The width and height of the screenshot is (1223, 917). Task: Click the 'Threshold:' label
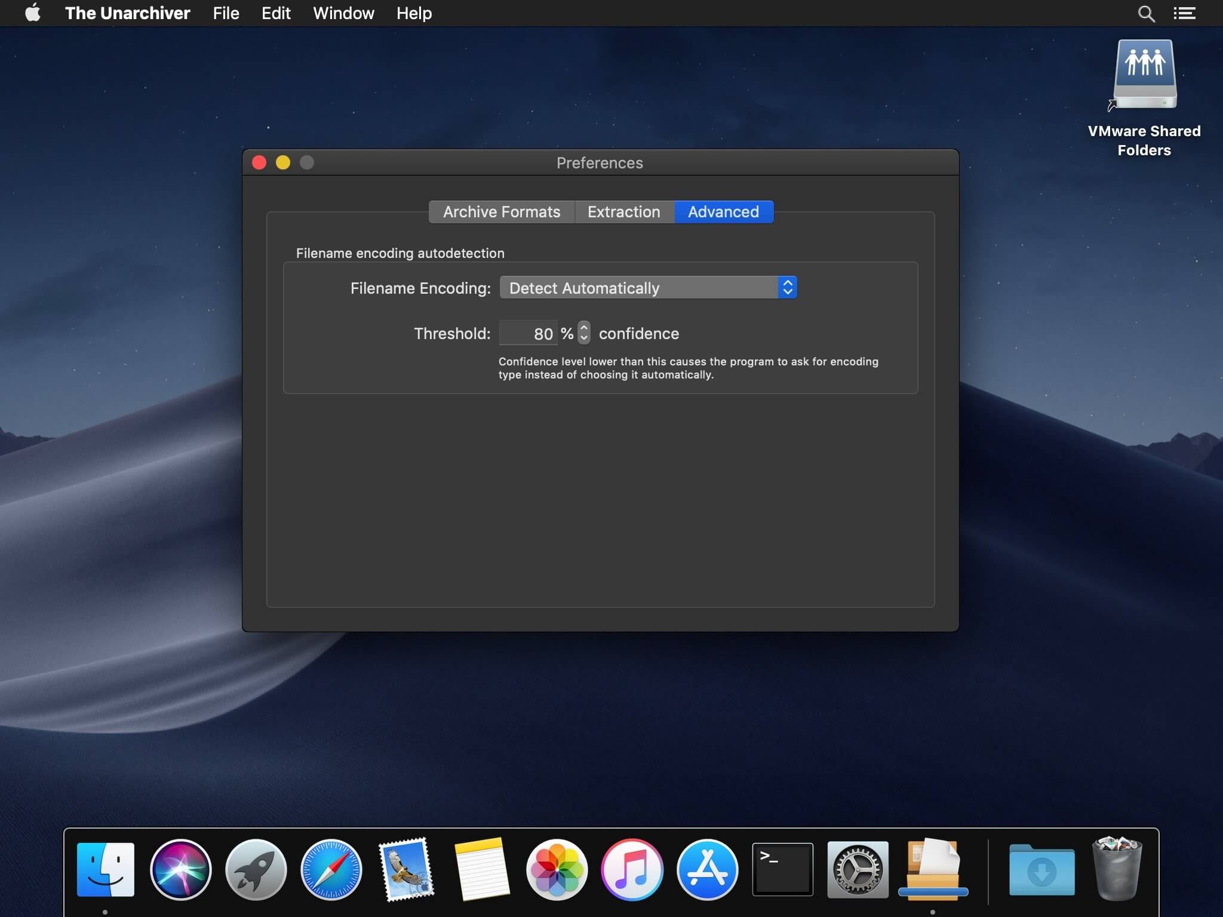(x=452, y=333)
